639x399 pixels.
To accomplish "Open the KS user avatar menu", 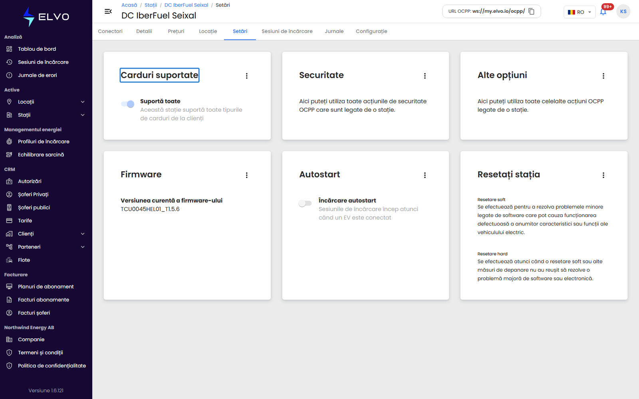I will [x=623, y=12].
